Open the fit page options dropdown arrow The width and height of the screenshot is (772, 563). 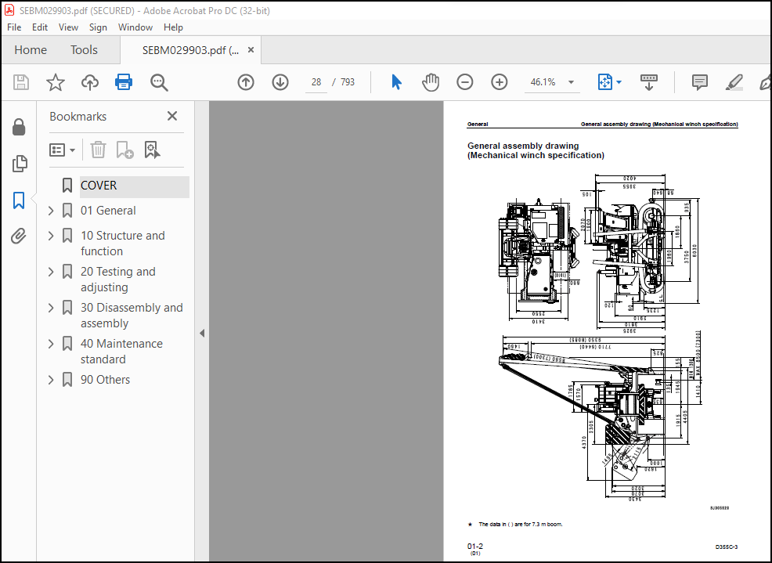[x=619, y=82]
